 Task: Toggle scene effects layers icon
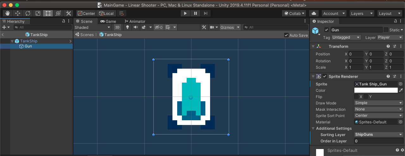pos(144,27)
